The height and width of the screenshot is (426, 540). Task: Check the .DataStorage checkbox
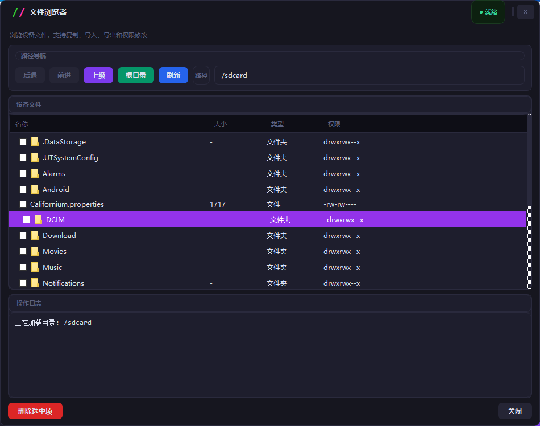(23, 142)
